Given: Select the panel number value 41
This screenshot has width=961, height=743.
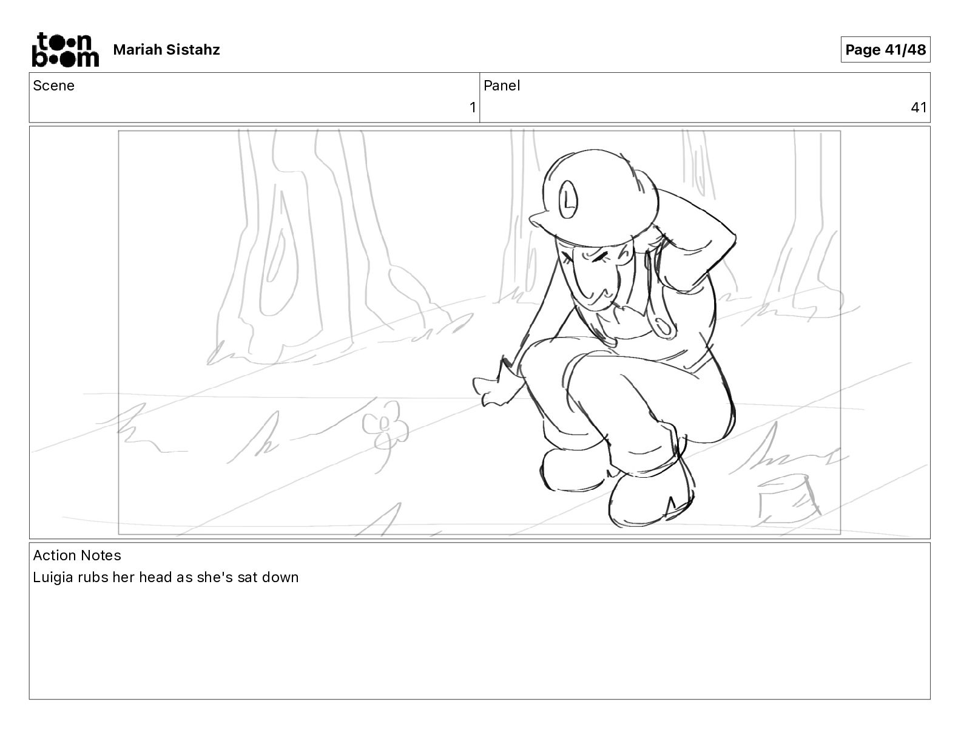Looking at the screenshot, I should (x=919, y=108).
